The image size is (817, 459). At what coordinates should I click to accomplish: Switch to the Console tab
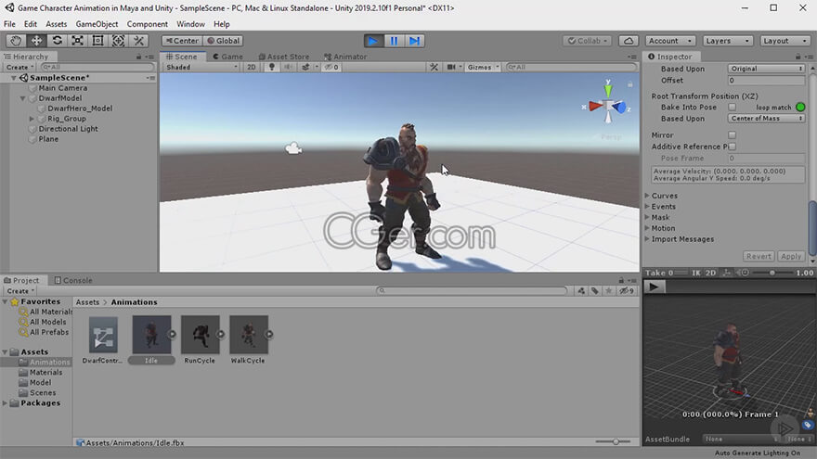coord(73,280)
